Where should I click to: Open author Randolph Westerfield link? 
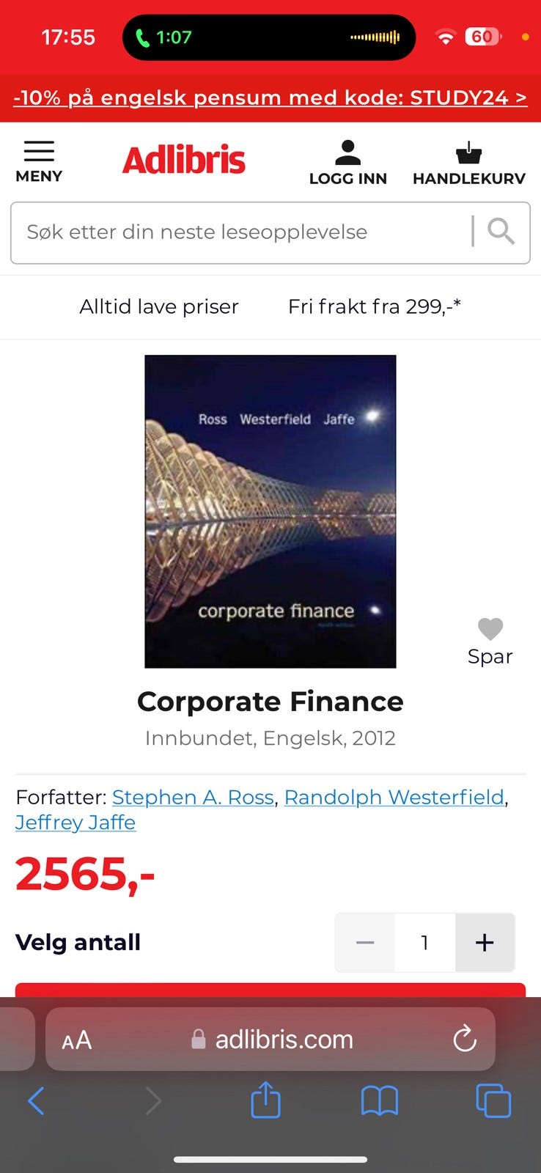tap(394, 797)
